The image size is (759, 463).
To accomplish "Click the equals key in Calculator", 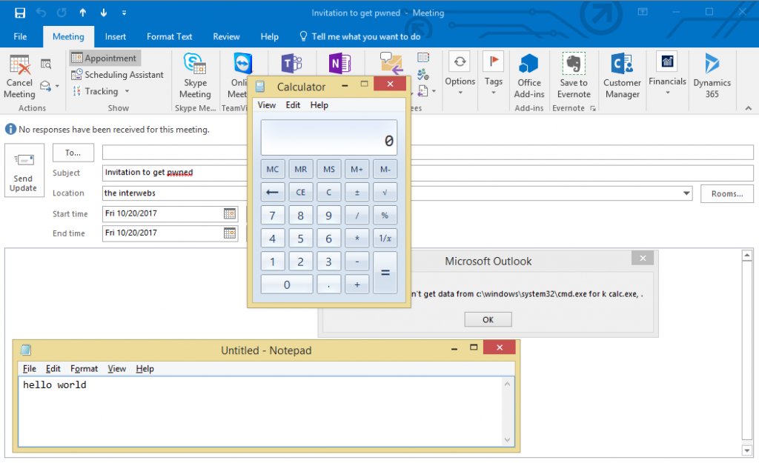I will 385,273.
